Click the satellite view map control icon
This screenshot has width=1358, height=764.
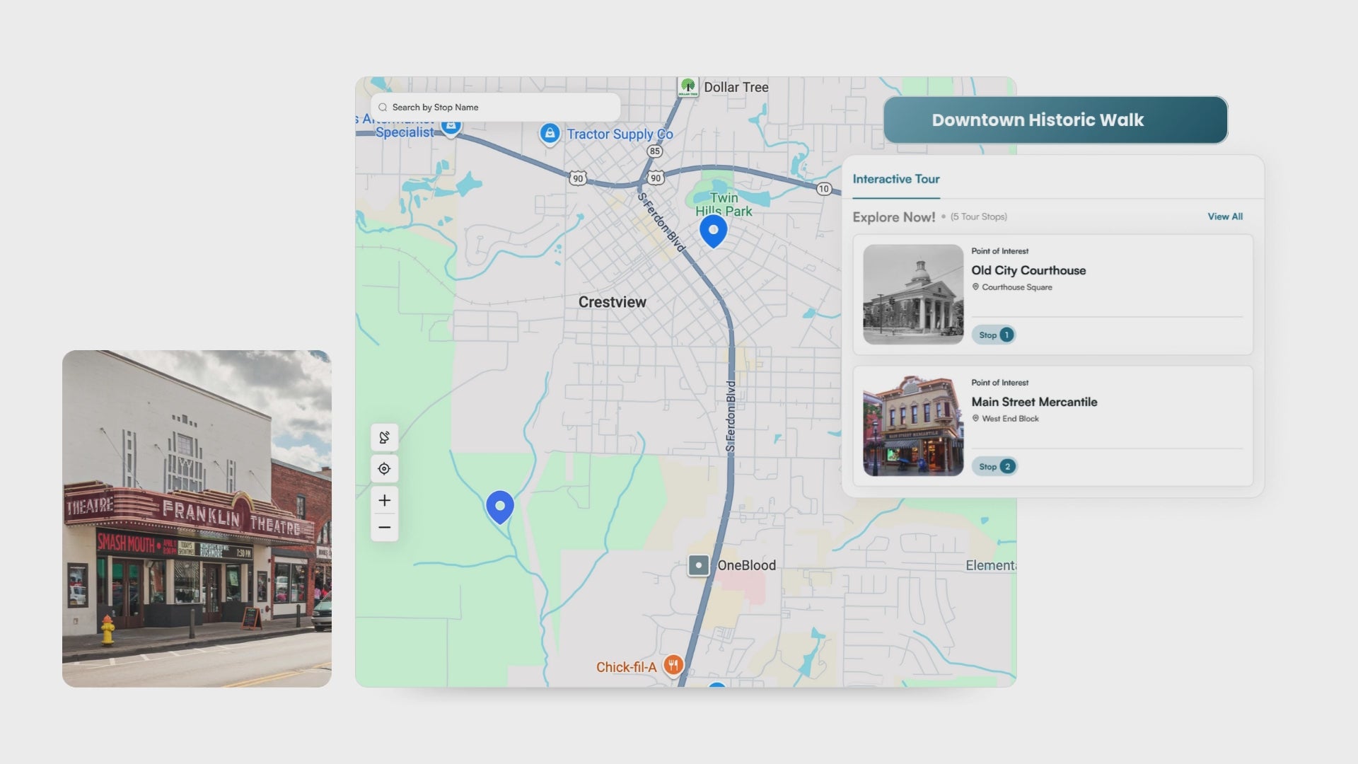(x=384, y=437)
